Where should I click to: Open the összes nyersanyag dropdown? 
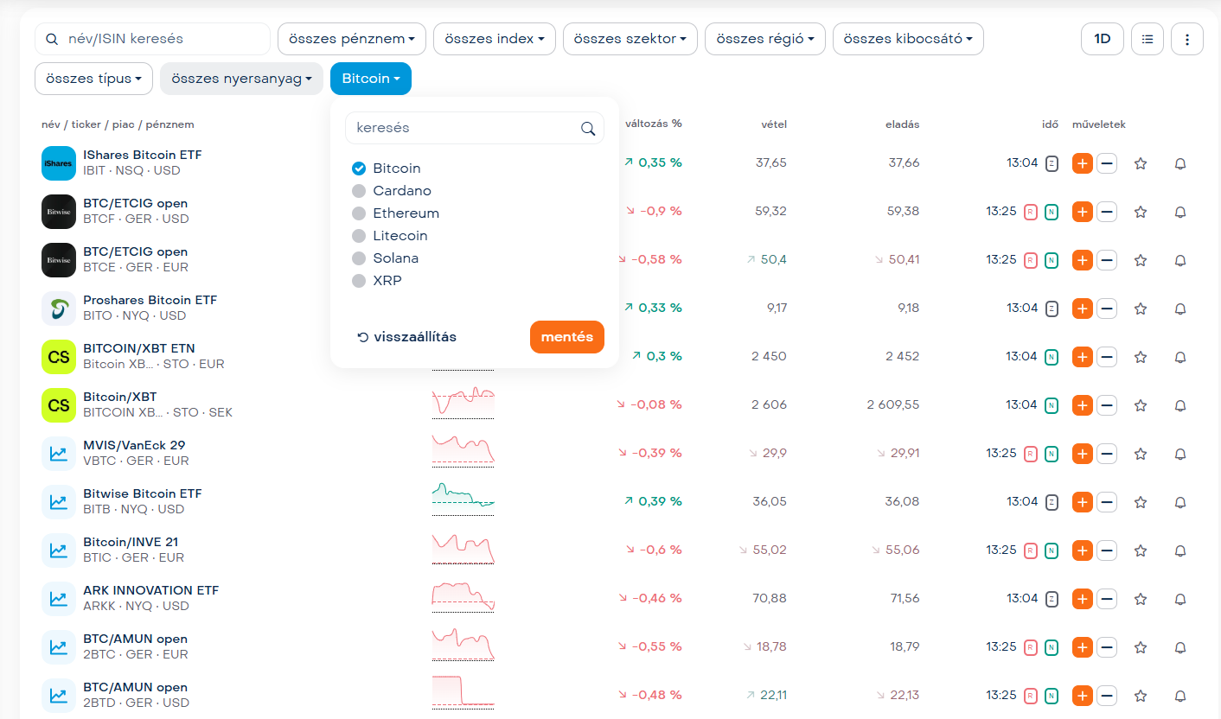(x=241, y=79)
